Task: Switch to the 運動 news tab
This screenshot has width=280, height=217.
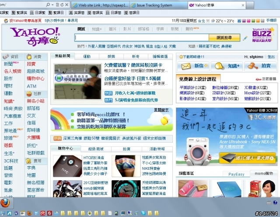Action: click(87, 56)
